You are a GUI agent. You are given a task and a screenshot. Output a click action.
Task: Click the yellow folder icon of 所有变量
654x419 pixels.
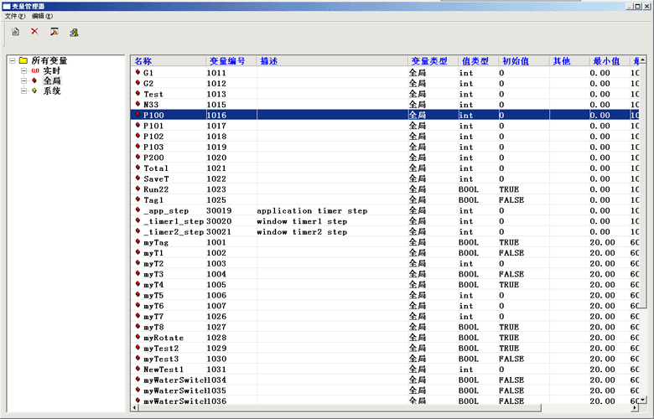coord(23,60)
